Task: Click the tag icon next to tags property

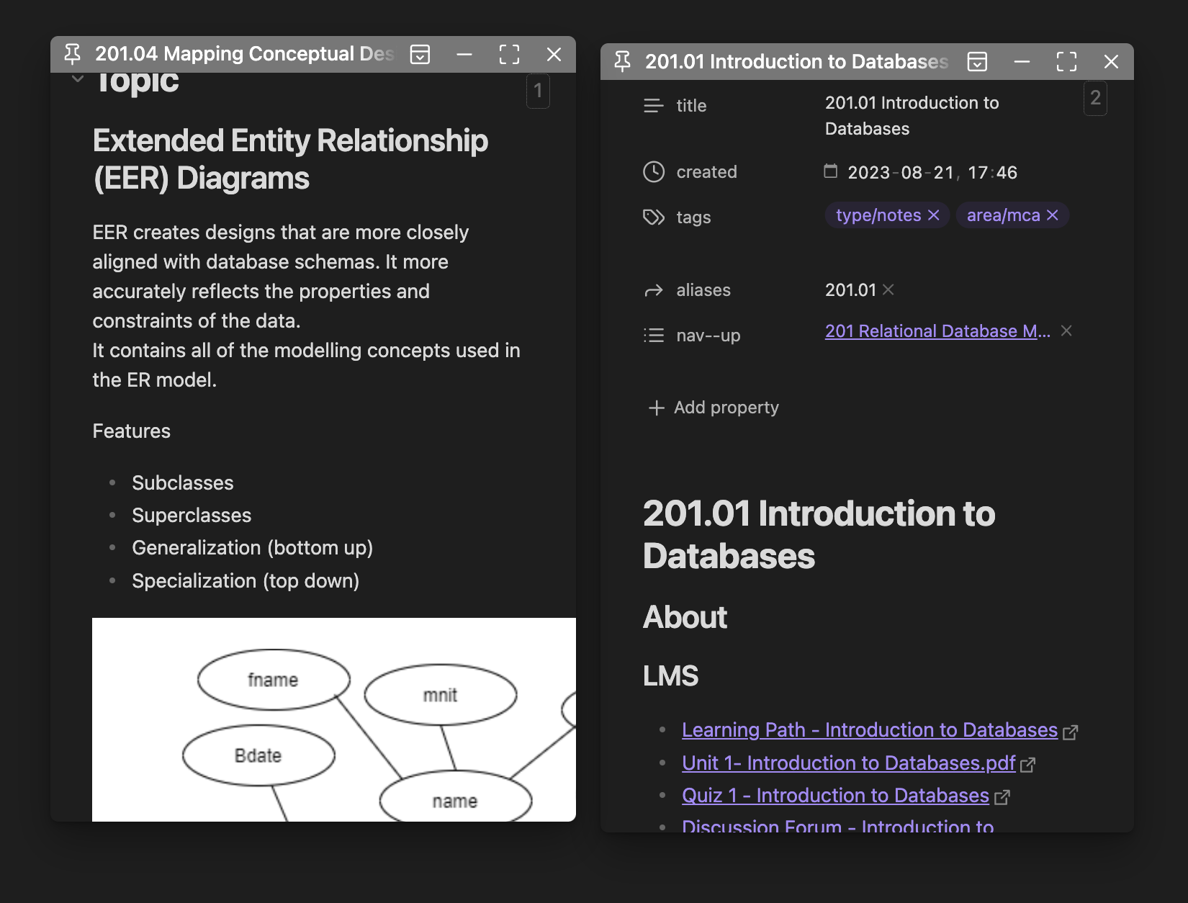Action: [653, 217]
